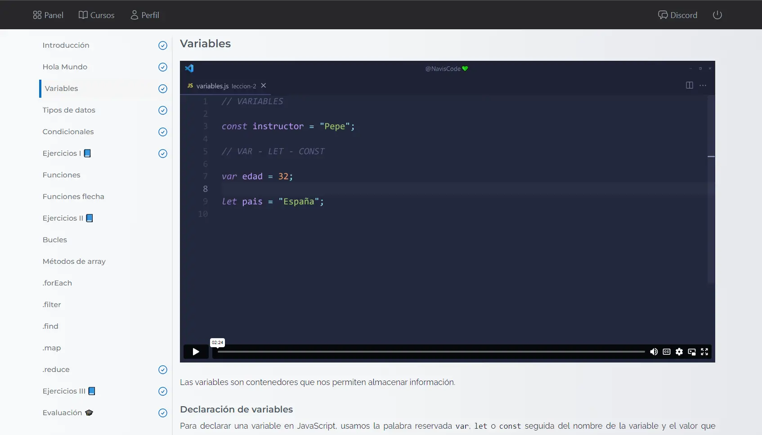Screen dimensions: 762x435
Task: Select the Perfil user icon
Action: (x=134, y=15)
